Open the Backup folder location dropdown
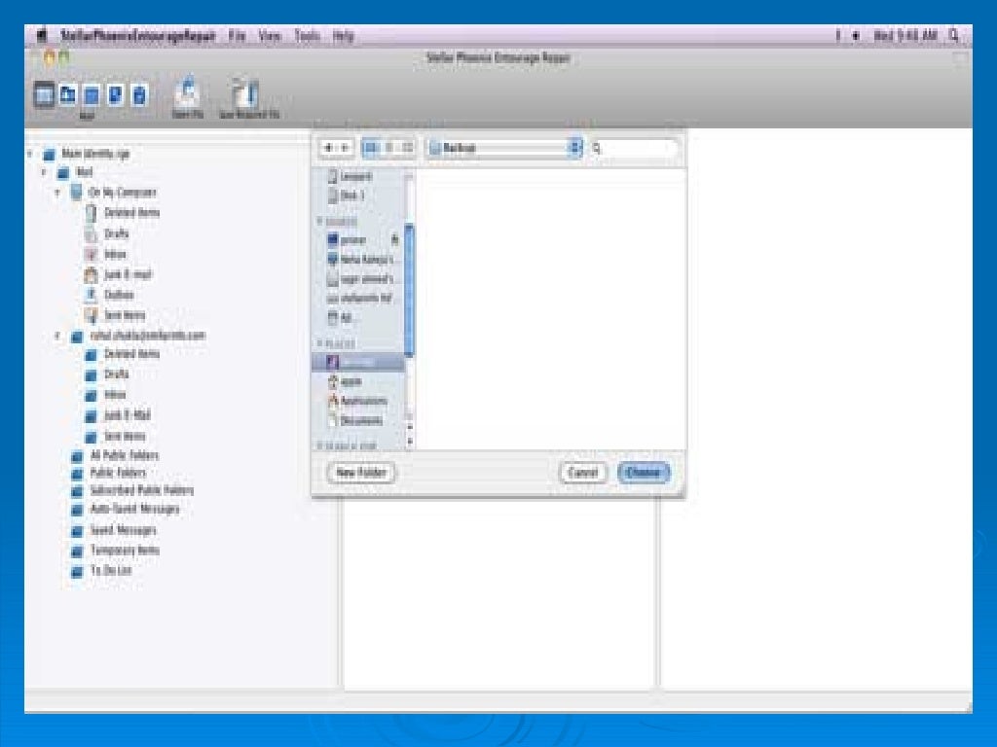Image resolution: width=997 pixels, height=747 pixels. tap(505, 148)
